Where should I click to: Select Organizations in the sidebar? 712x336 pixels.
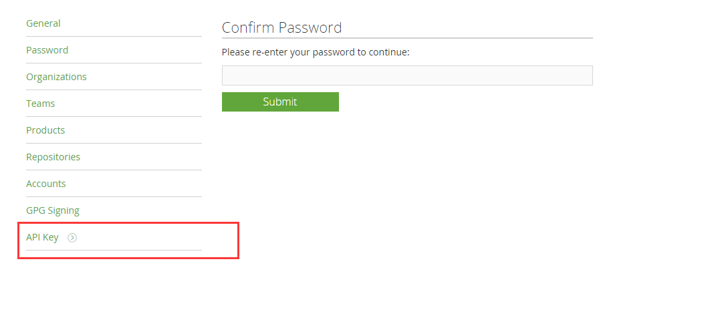tap(56, 77)
